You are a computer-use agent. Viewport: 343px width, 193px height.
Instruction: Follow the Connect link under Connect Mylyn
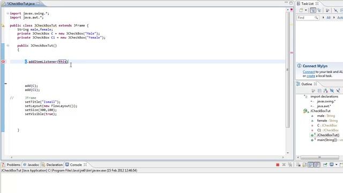[309, 72]
